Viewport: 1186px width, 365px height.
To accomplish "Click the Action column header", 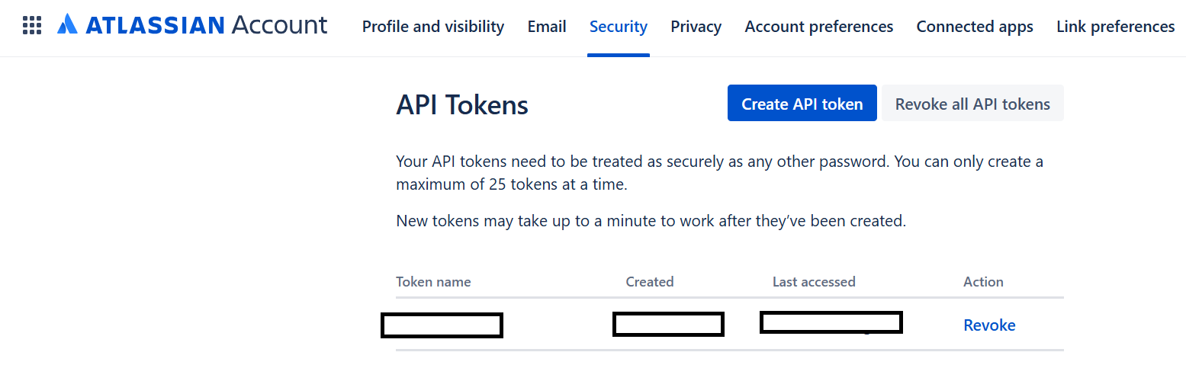I will coord(983,282).
